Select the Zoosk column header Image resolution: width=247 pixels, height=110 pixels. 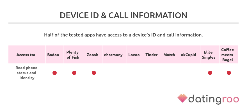pyautogui.click(x=94, y=54)
